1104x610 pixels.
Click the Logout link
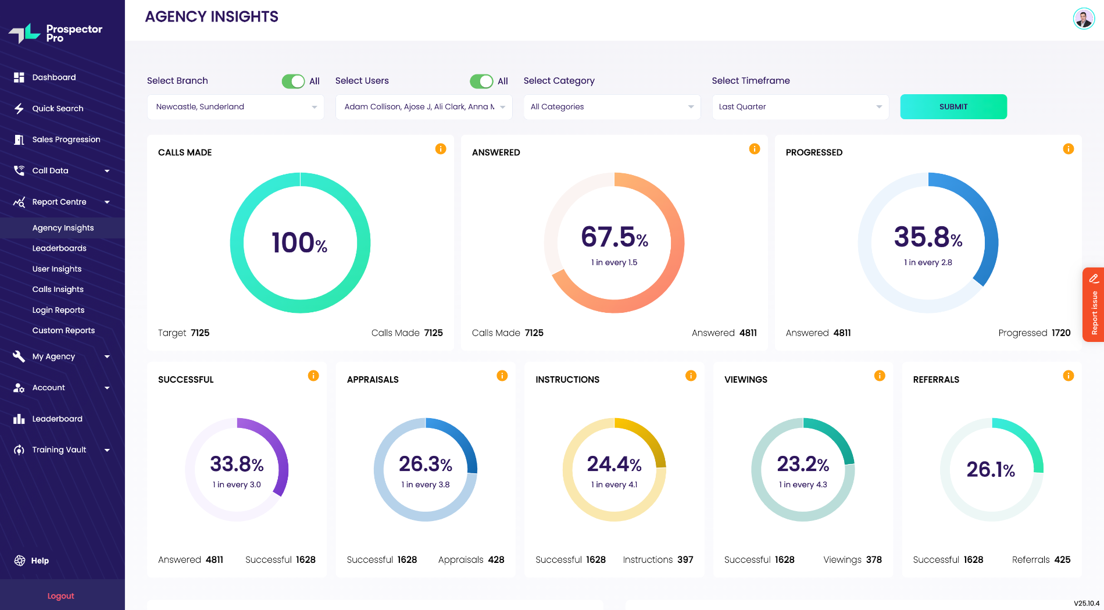60,596
